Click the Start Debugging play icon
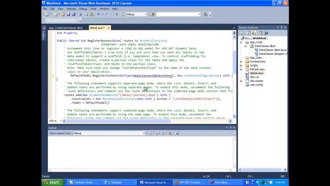Screen dimensions: 330x186 point(117,14)
